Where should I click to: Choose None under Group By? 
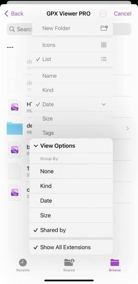[71, 171]
